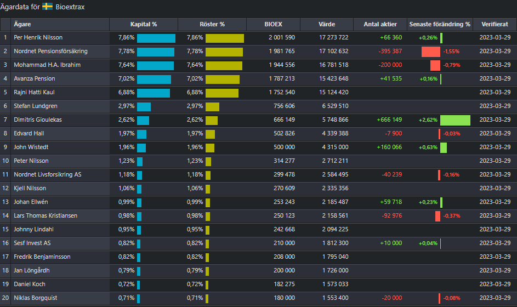Click the share change -7 900

[394, 133]
